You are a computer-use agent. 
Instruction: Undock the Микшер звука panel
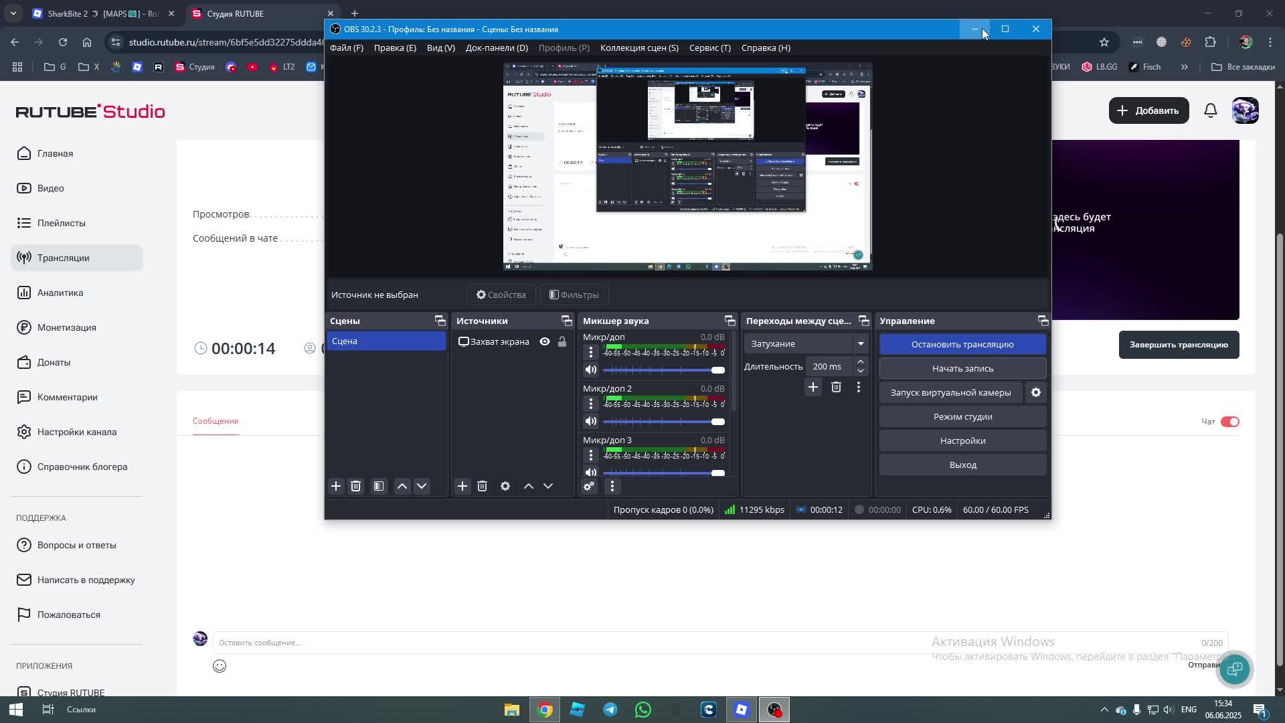(730, 321)
